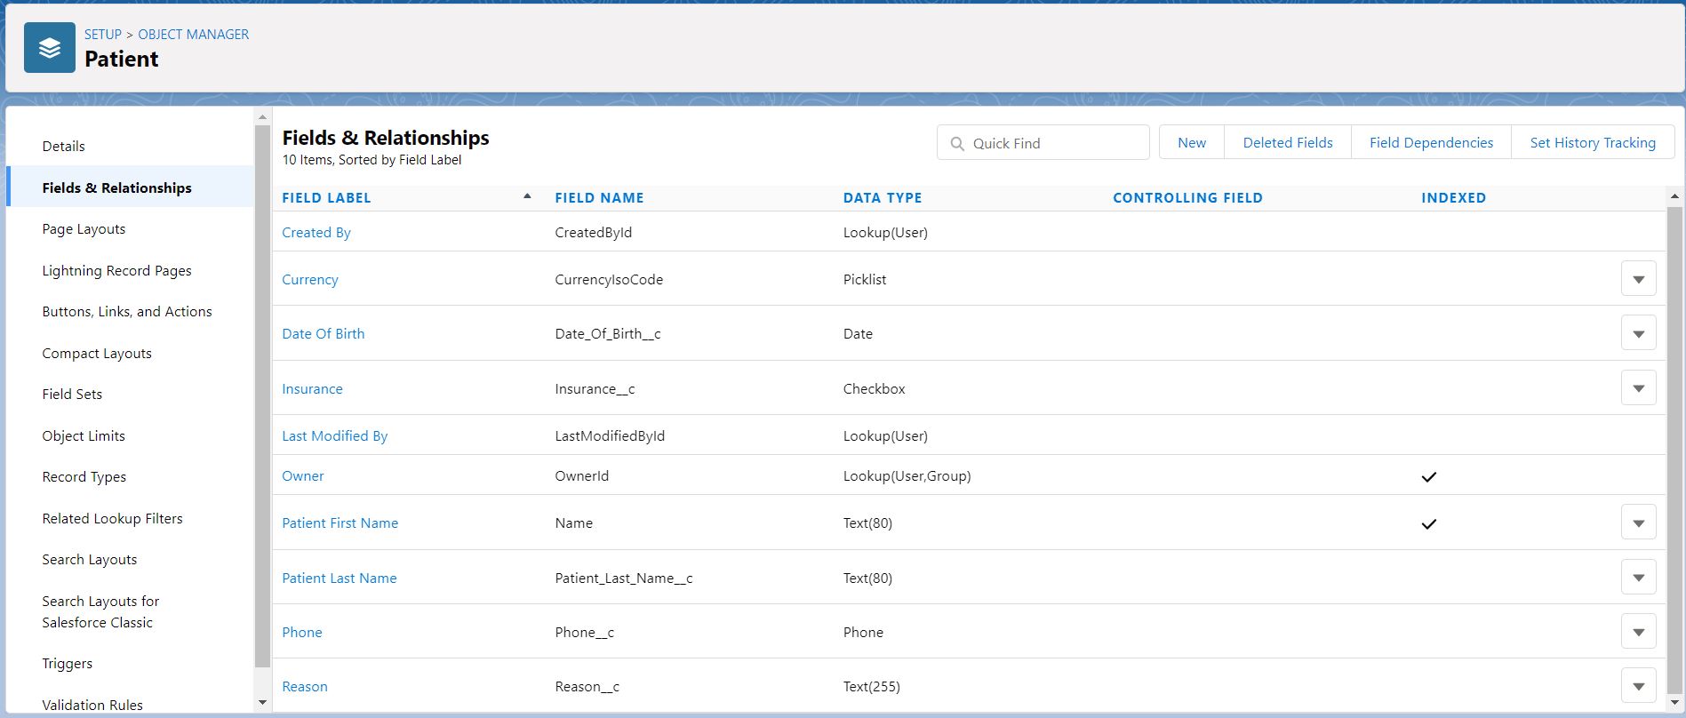Open the Currency row action dropdown
Image resolution: width=1686 pixels, height=718 pixels.
pyautogui.click(x=1638, y=279)
